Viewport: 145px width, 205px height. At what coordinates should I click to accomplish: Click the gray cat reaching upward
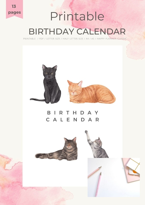tap(96, 144)
